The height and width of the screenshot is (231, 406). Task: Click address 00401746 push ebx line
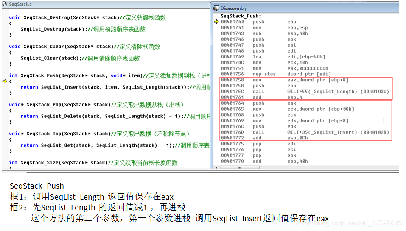[x=259, y=39]
